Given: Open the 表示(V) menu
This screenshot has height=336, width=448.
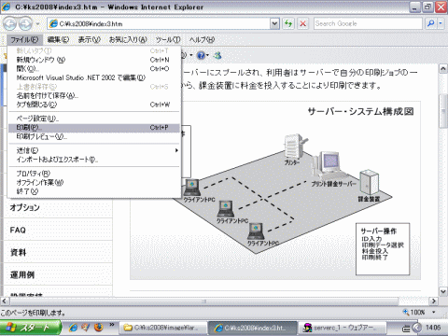Looking at the screenshot, I should [90, 39].
